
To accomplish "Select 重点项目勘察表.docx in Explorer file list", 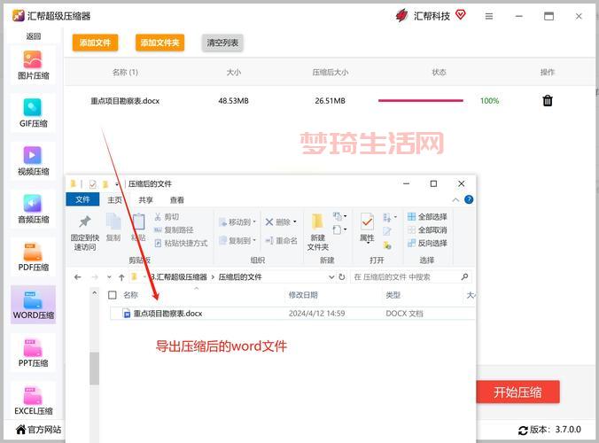I will click(x=292, y=314).
